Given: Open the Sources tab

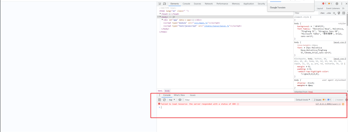Looking at the screenshot, I should click(x=197, y=4).
